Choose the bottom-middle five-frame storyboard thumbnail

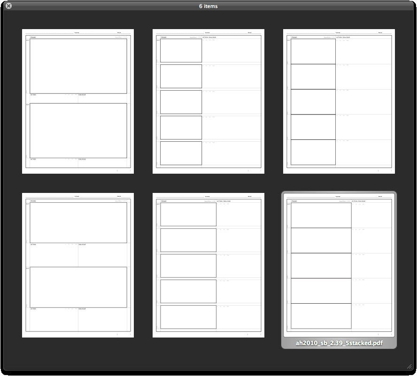coord(208,265)
